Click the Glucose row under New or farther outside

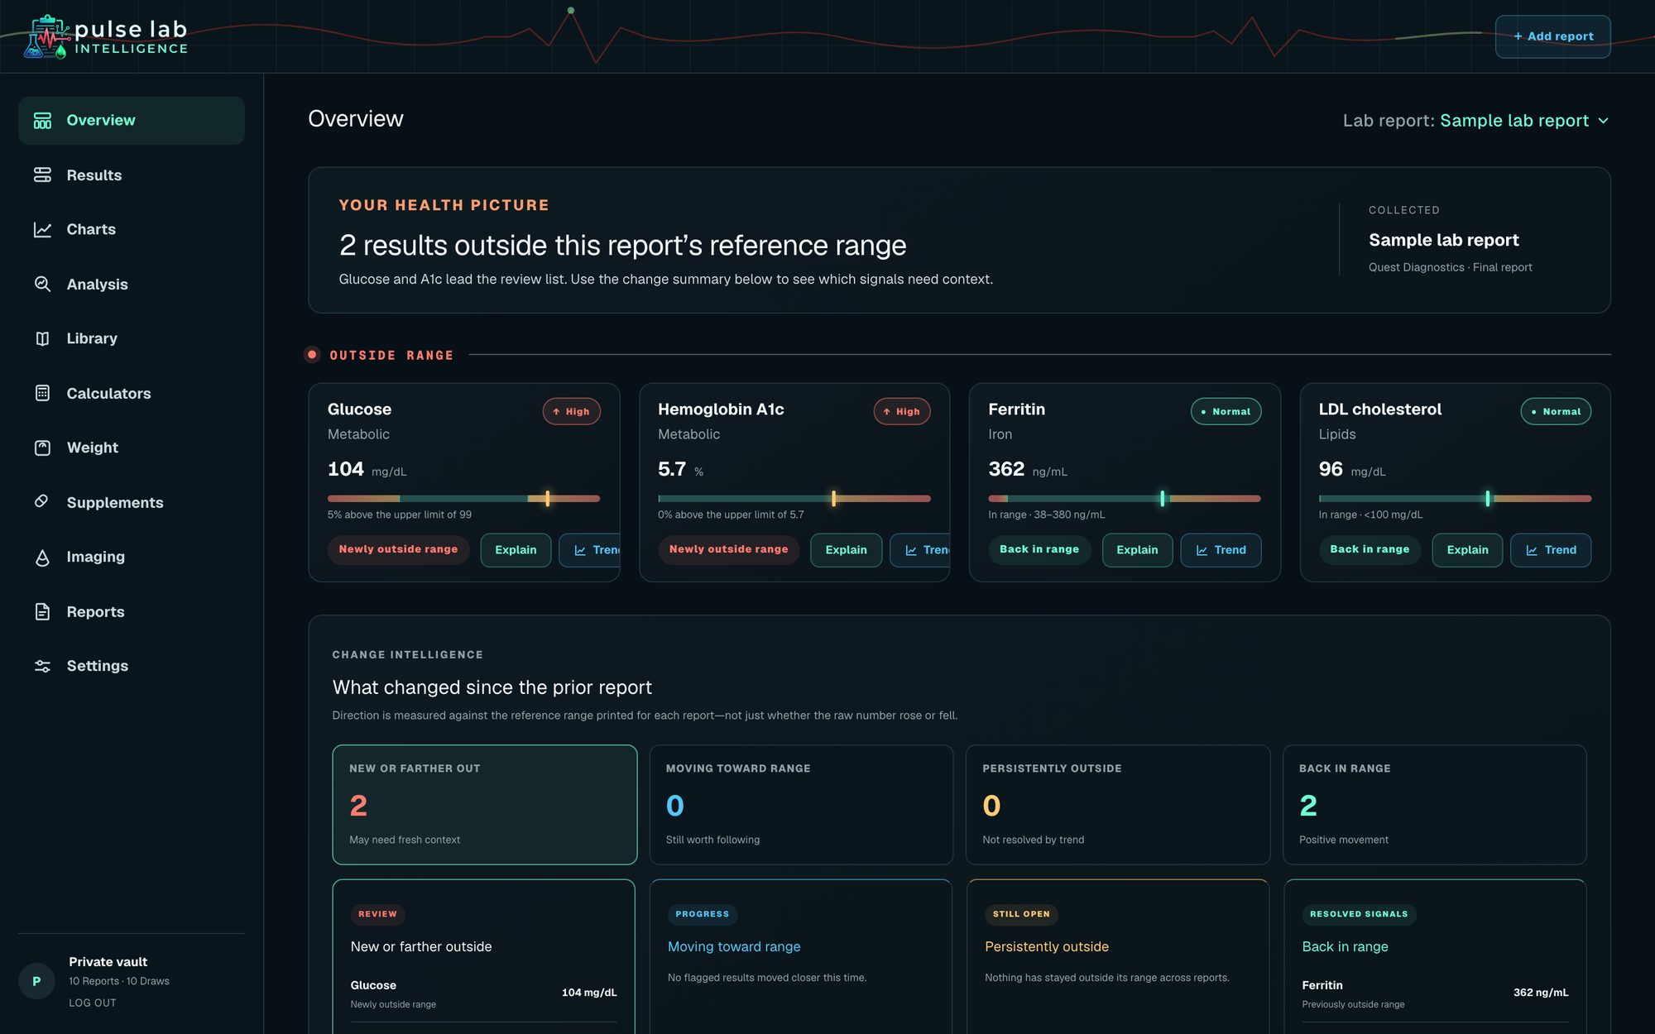[x=483, y=993]
